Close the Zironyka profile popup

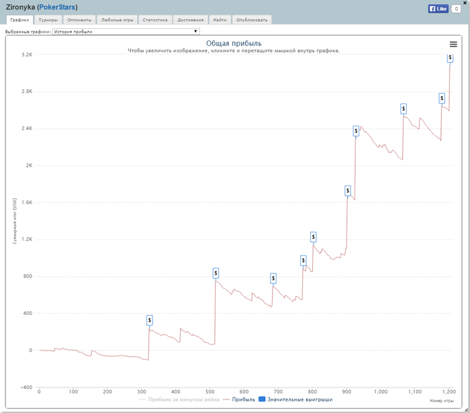point(465,3)
